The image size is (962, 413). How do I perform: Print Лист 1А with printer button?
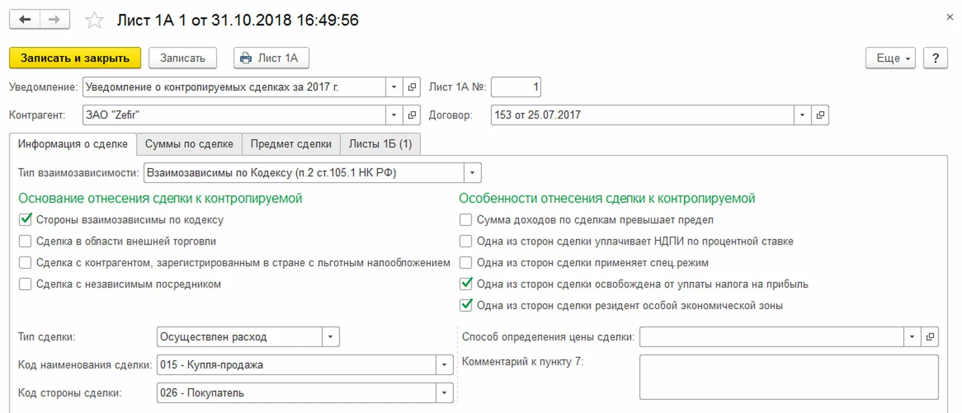click(x=271, y=58)
